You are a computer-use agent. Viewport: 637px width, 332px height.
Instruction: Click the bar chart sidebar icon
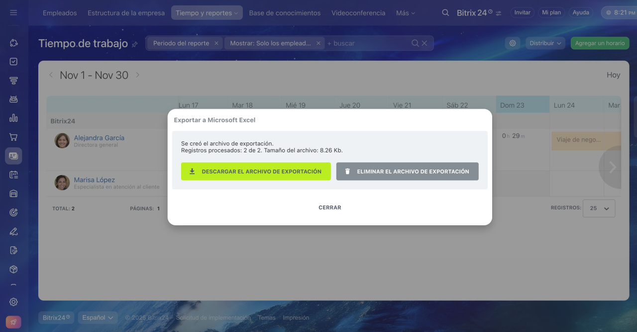[13, 118]
